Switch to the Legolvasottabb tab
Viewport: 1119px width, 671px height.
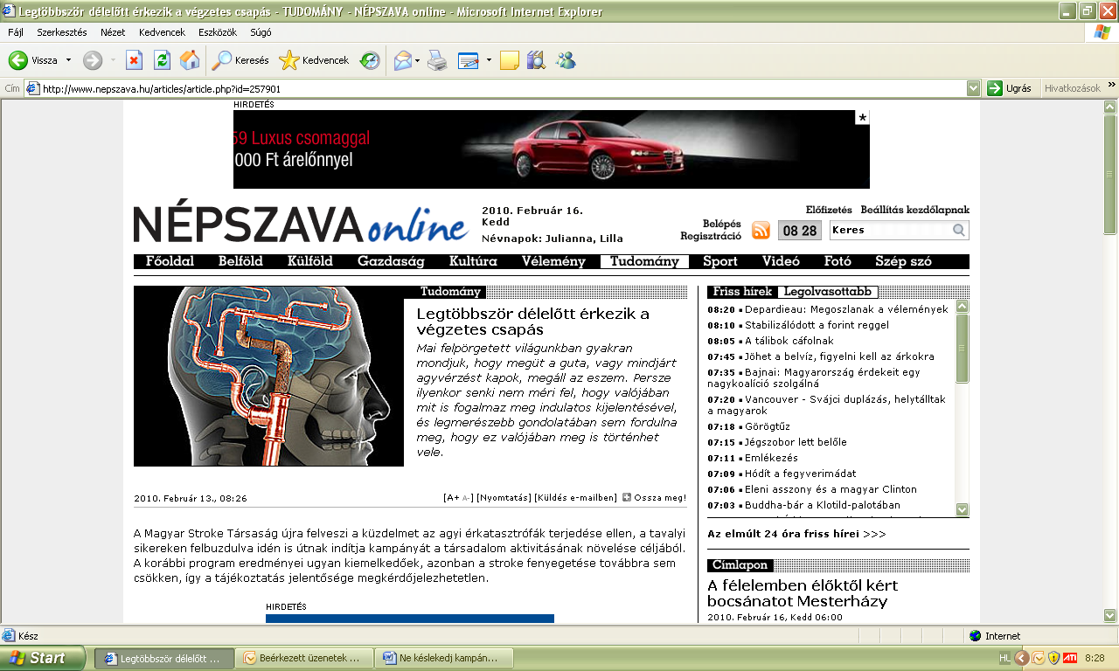[x=827, y=292]
